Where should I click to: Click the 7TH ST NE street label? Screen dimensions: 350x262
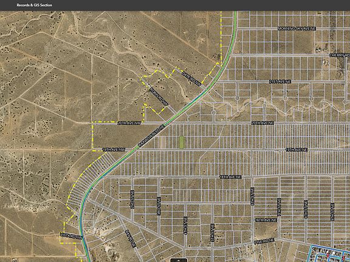pos(279,207)
